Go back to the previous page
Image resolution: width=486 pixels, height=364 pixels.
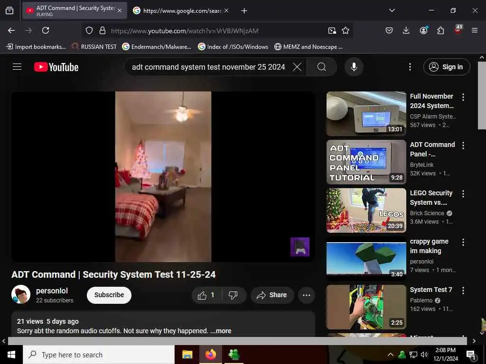[x=11, y=30]
